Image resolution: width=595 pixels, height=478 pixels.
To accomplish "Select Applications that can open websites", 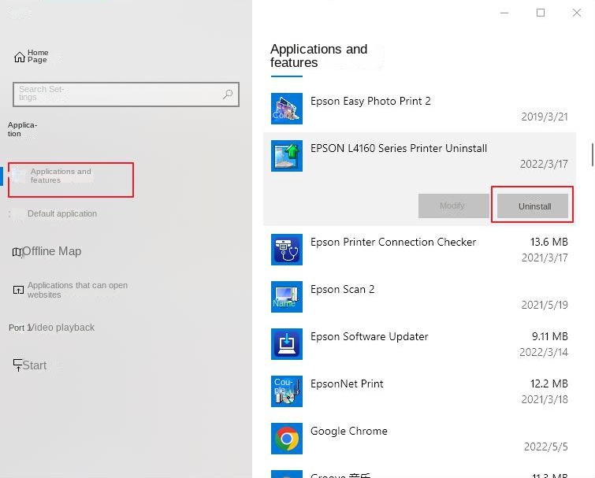I will (x=76, y=290).
